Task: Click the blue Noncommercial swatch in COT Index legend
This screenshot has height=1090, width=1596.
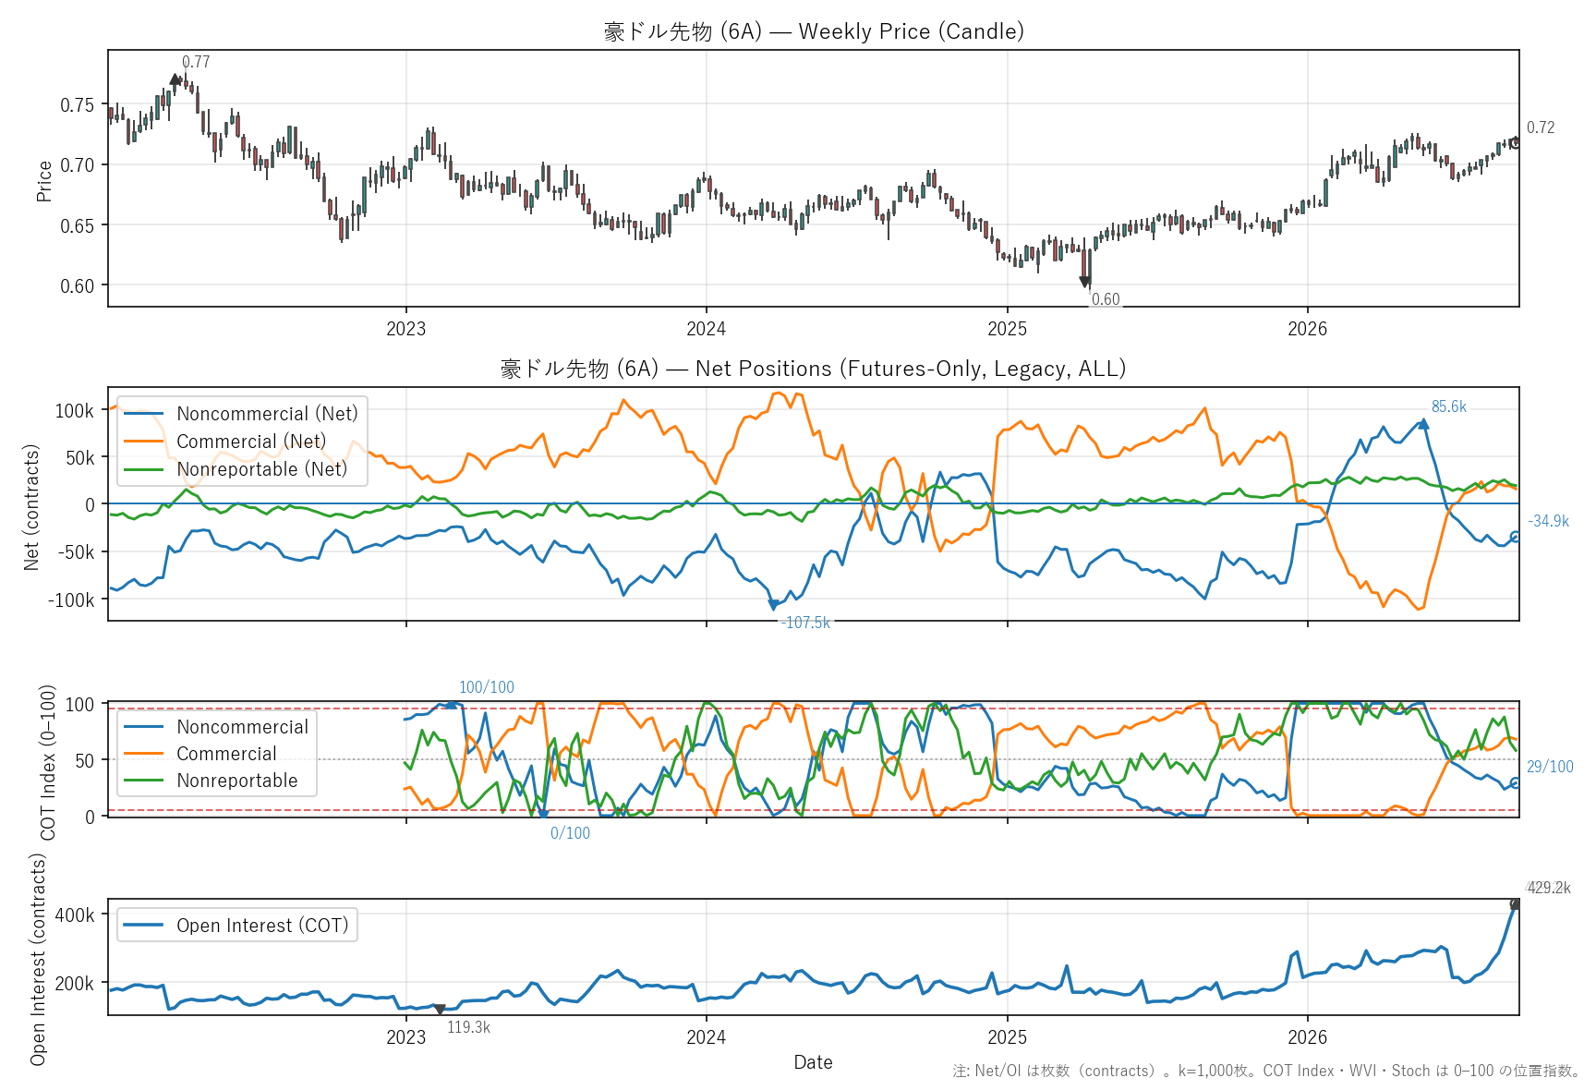Action: pyautogui.click(x=143, y=727)
